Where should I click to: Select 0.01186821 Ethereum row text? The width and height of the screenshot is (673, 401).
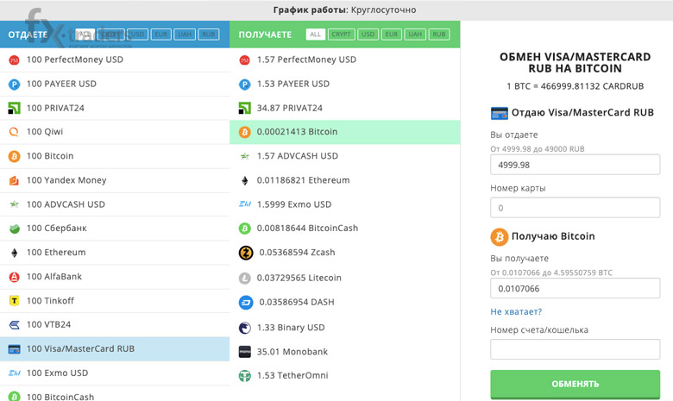[304, 180]
